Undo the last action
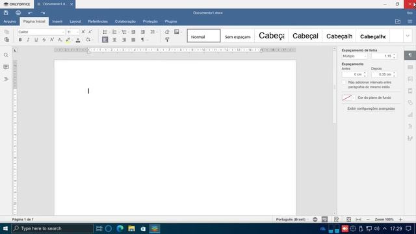416x234 pixels. pos(31,13)
